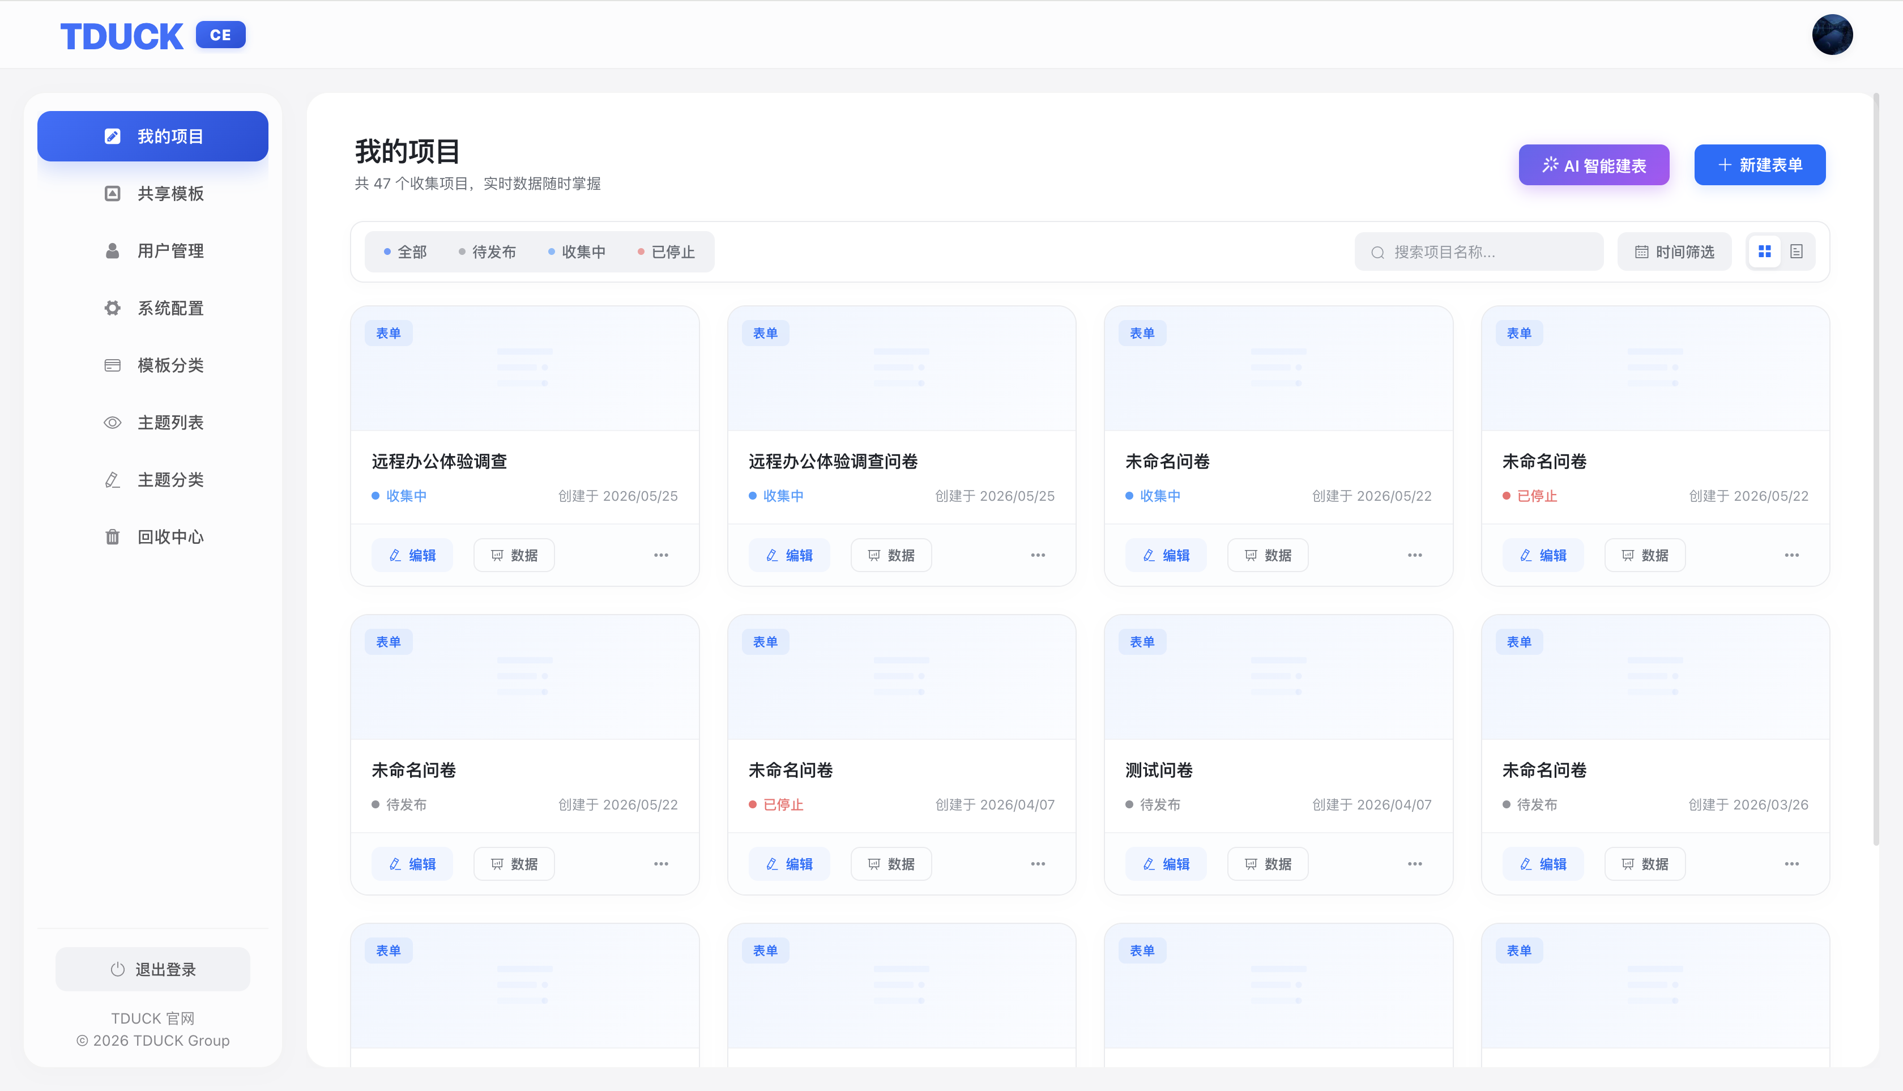
Task: Open 模板分类 sidebar item
Action: pos(153,365)
